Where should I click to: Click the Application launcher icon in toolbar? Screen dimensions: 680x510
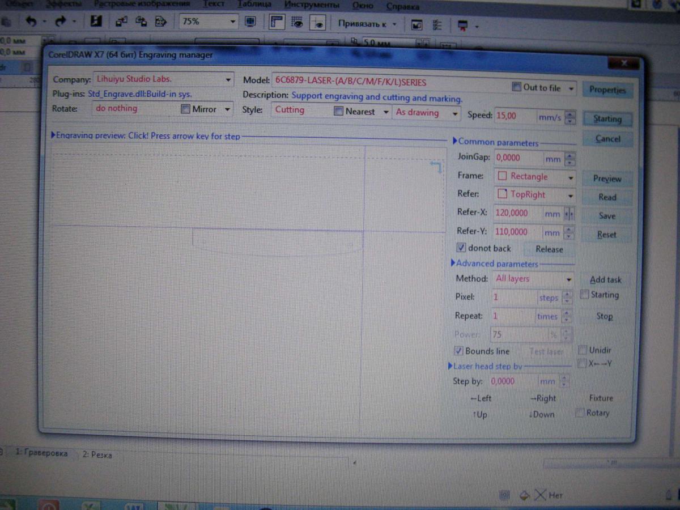(463, 25)
